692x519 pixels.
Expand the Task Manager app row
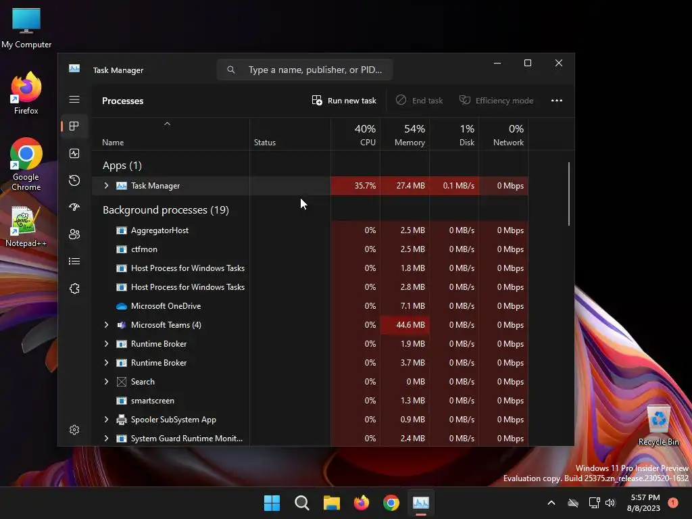click(x=106, y=186)
